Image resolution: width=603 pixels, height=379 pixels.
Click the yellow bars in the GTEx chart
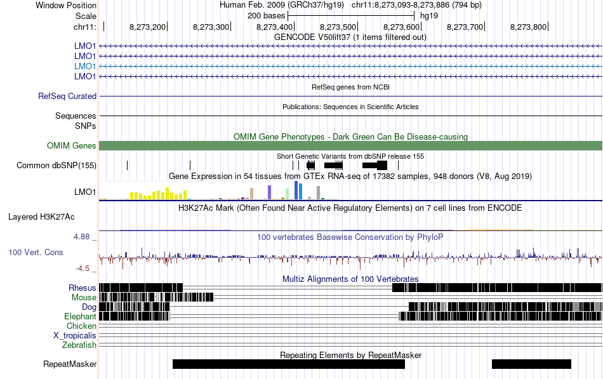pos(159,194)
